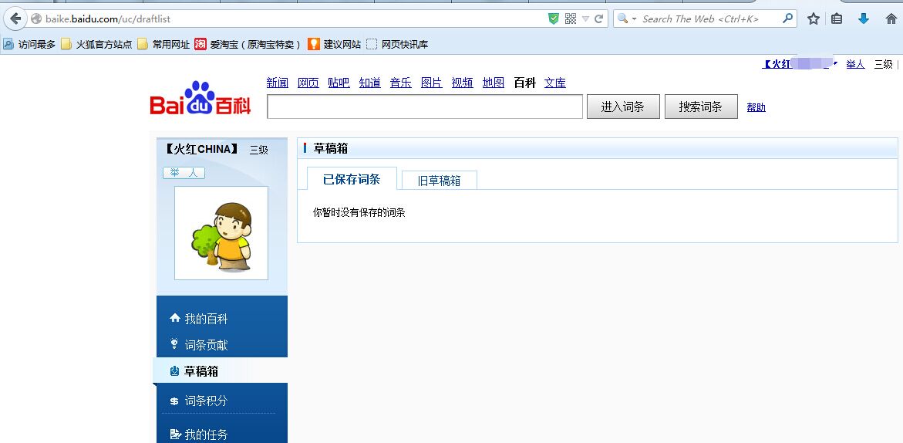Bookmark this page with the star icon
This screenshot has width=903, height=443.
click(813, 19)
